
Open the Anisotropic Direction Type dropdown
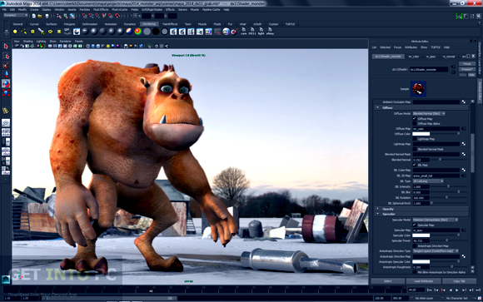(436, 251)
